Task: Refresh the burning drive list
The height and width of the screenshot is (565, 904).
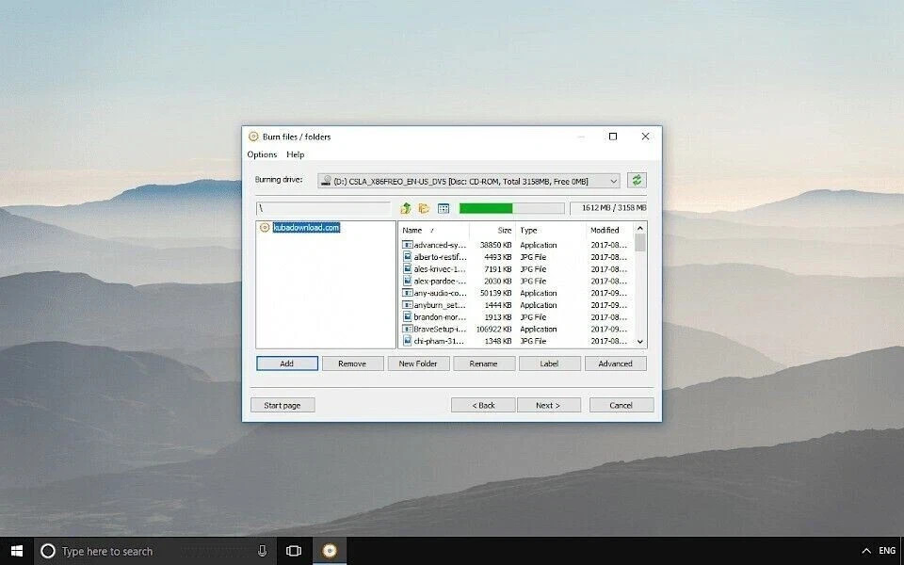Action: (x=638, y=180)
